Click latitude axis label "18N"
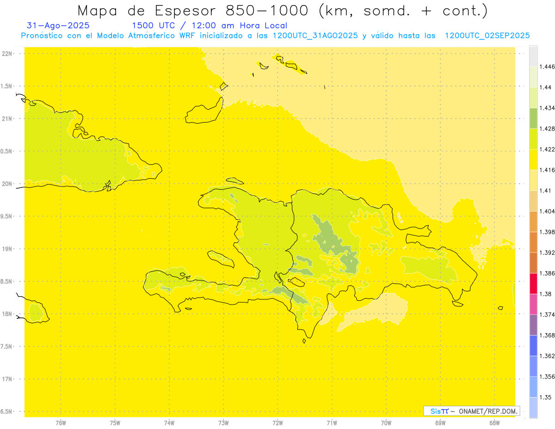The width and height of the screenshot is (555, 429). coord(7,314)
